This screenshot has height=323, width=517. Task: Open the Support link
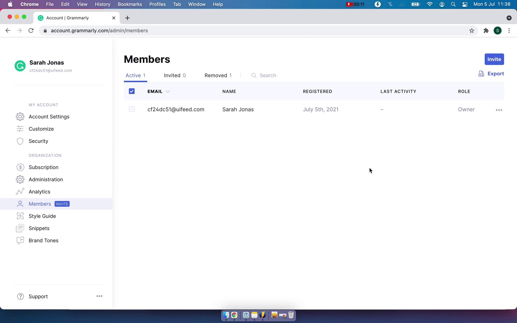pos(38,296)
